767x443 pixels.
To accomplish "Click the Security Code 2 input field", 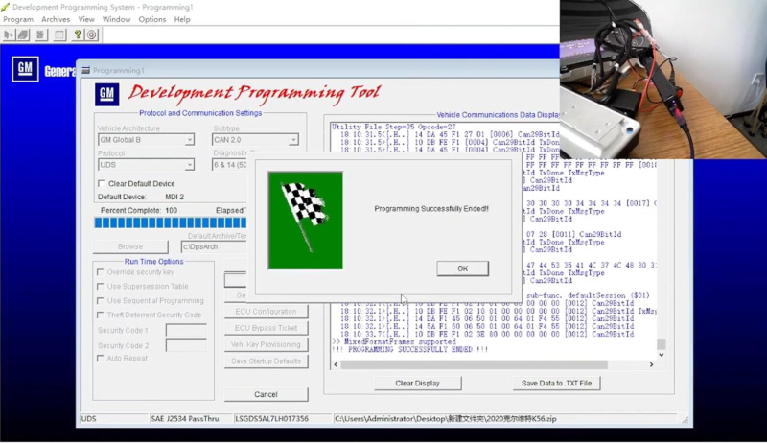I will point(186,346).
